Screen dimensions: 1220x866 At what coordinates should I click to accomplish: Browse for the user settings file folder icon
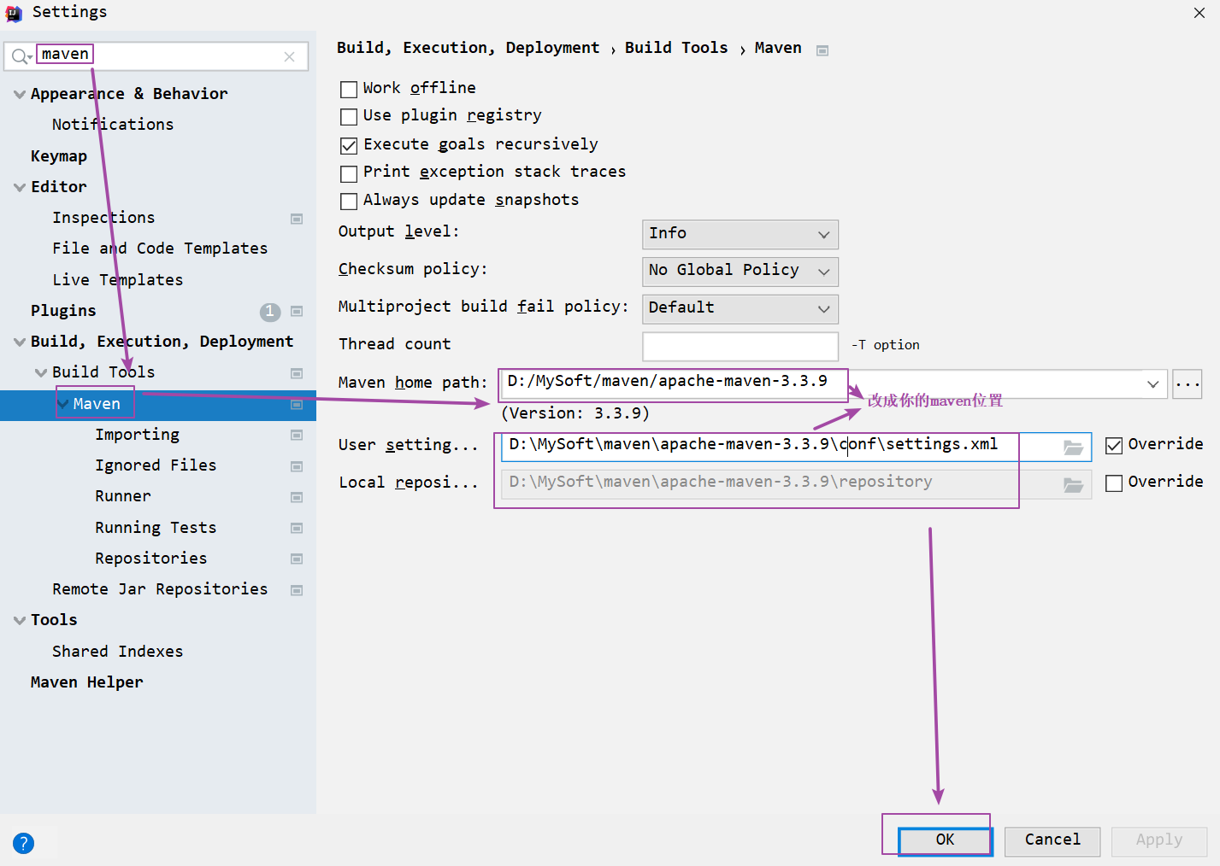pyautogui.click(x=1074, y=448)
